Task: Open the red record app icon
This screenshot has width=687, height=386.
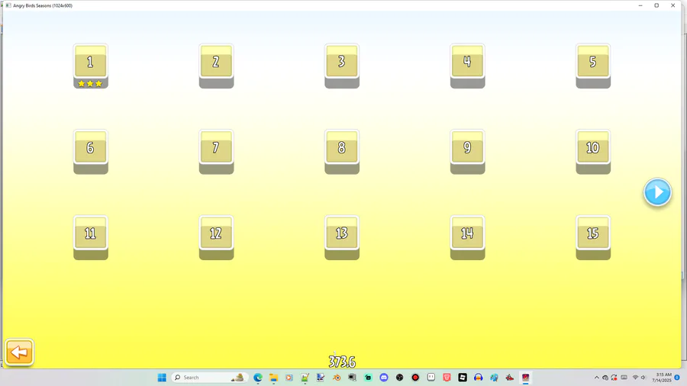Action: (x=415, y=378)
